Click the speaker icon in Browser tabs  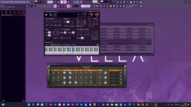click(10, 12)
